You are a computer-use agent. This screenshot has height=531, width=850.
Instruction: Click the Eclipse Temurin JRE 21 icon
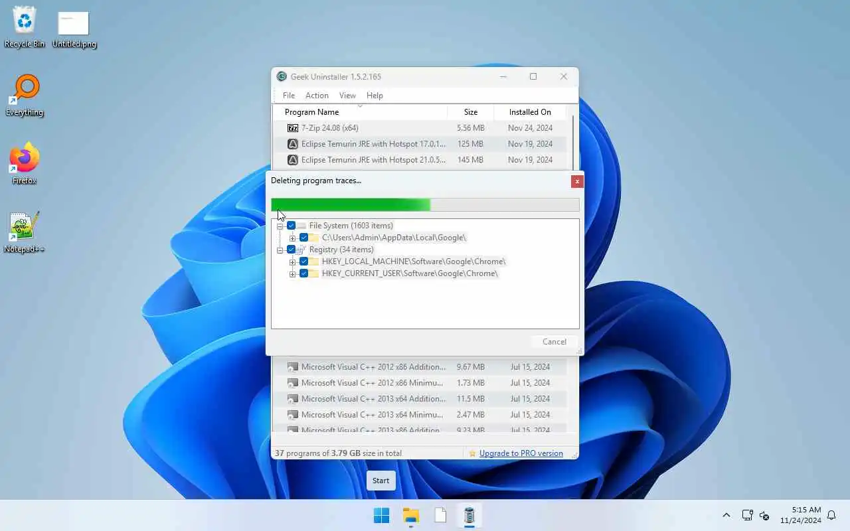(x=293, y=160)
